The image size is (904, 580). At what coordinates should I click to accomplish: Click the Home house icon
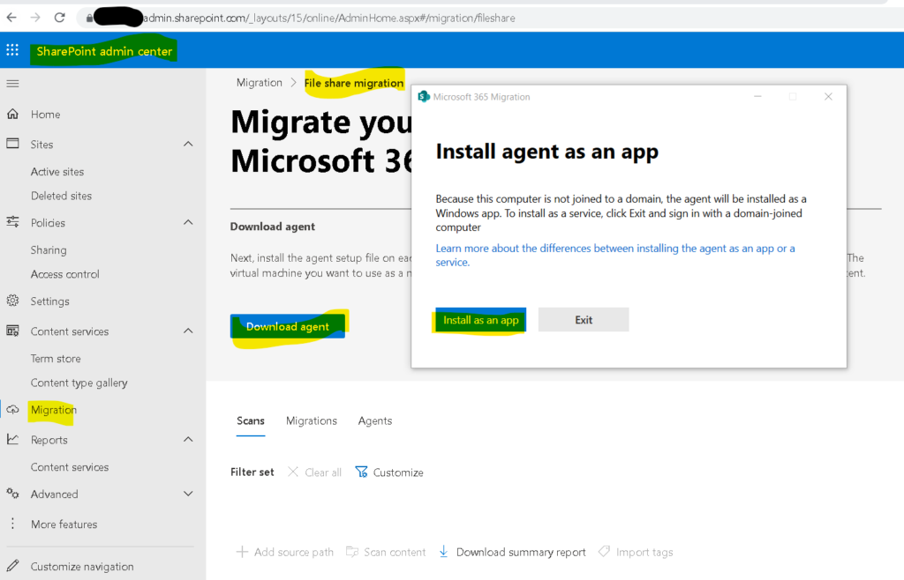[x=12, y=114]
